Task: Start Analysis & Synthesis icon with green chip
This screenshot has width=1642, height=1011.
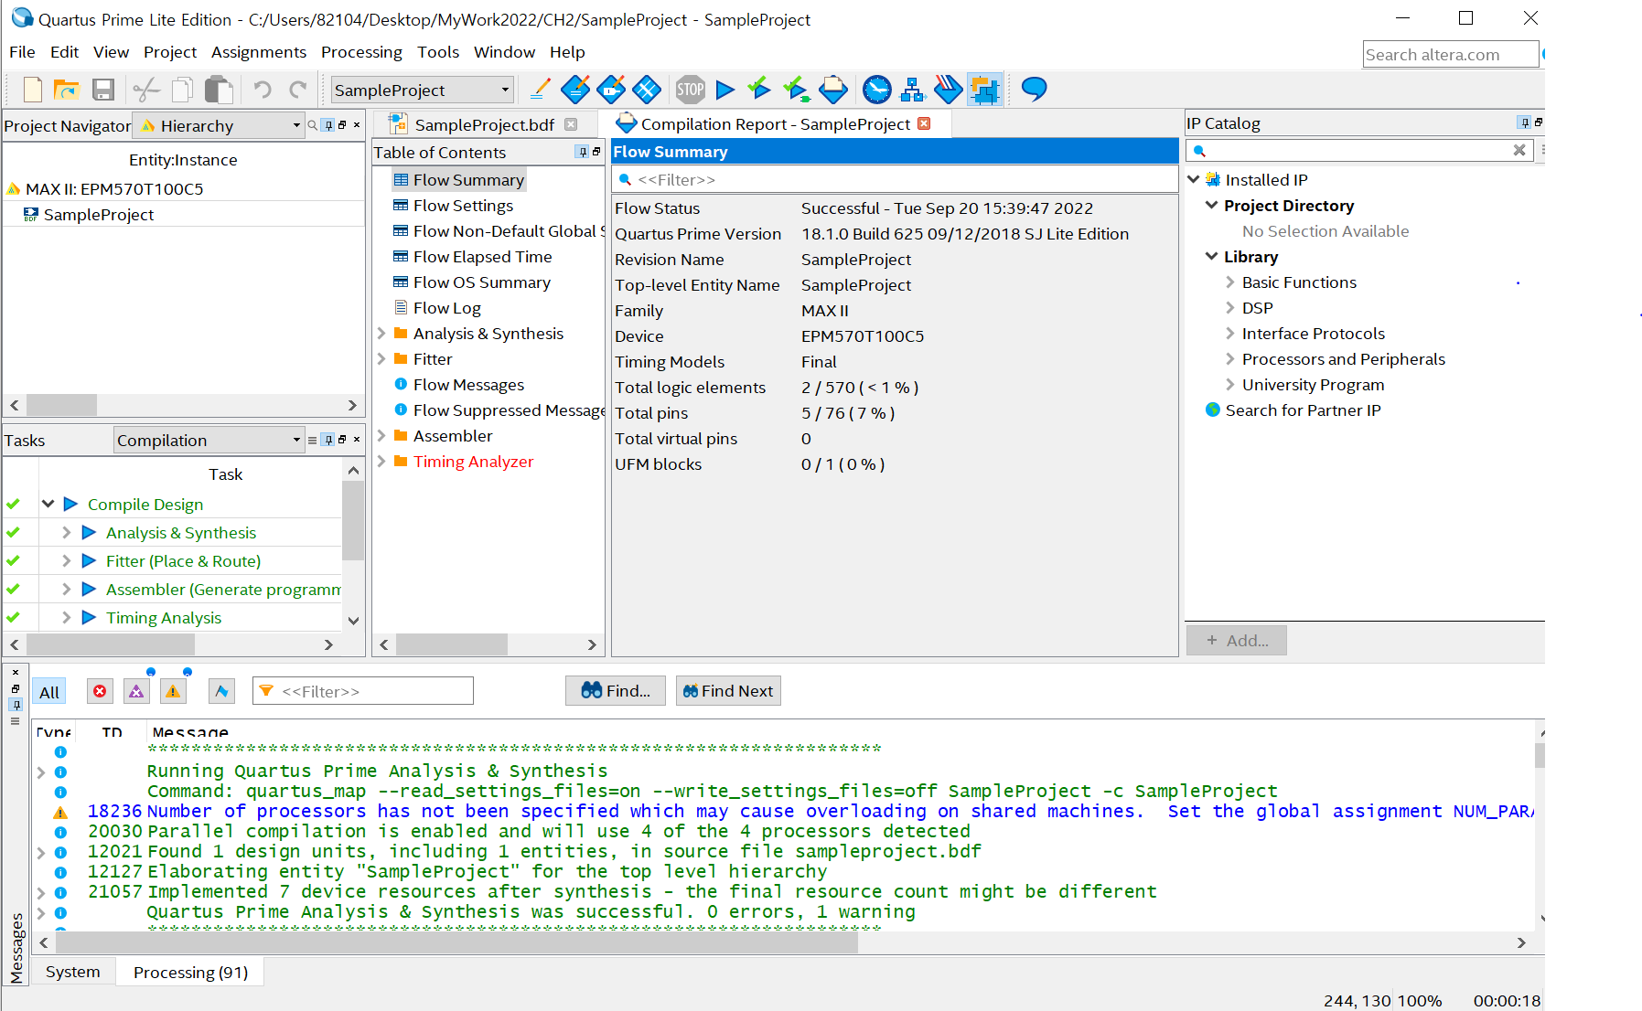Action: pyautogui.click(x=797, y=89)
